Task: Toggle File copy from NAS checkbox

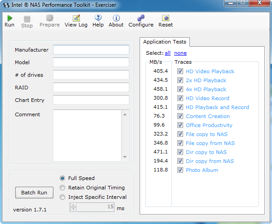Action: click(x=180, y=143)
